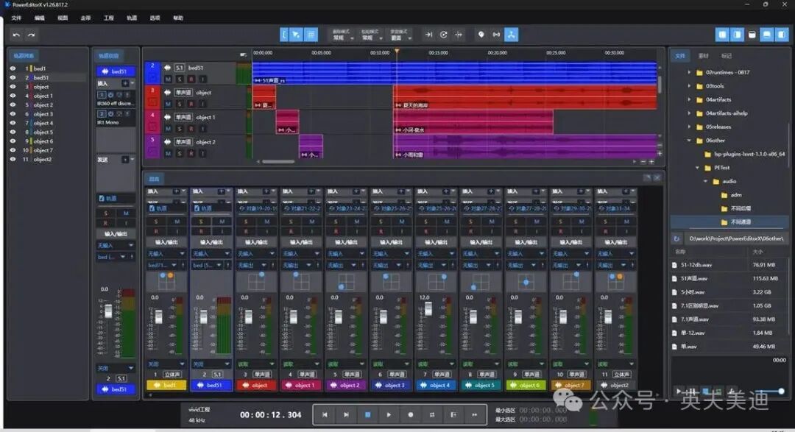Click the double-arrow icon at the transport's right end
The height and width of the screenshot is (432, 795).
pos(475,415)
